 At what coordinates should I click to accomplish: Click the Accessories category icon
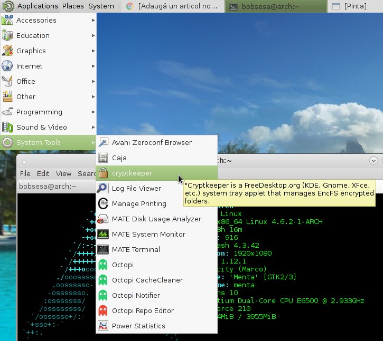click(7, 20)
